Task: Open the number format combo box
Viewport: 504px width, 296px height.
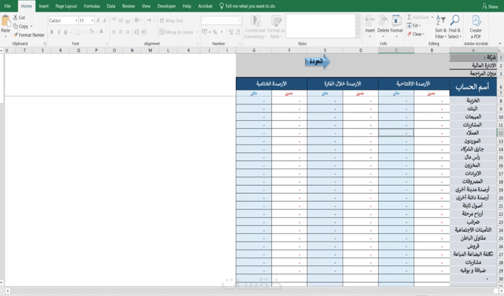Action: [x=221, y=21]
